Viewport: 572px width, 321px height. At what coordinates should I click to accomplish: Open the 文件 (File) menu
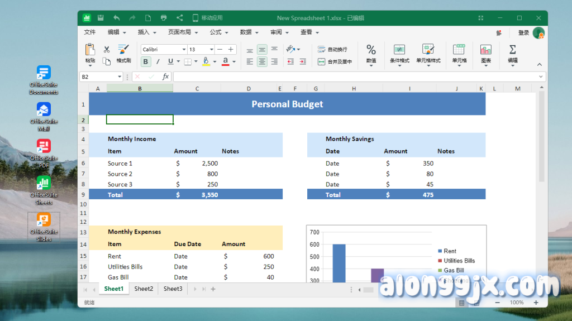90,32
